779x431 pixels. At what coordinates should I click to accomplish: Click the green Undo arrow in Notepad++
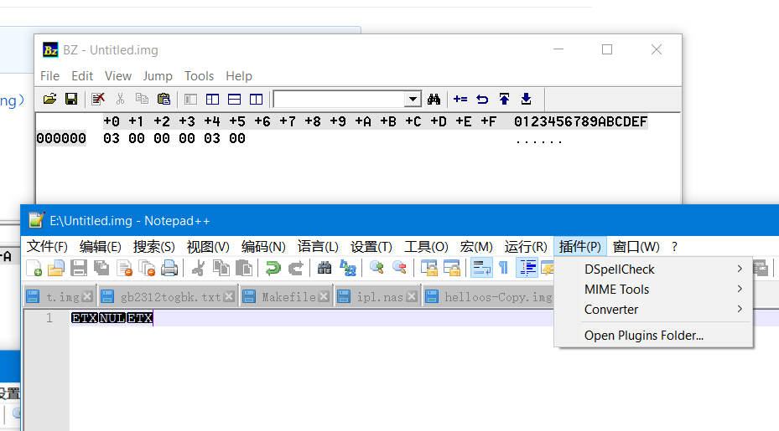(273, 269)
